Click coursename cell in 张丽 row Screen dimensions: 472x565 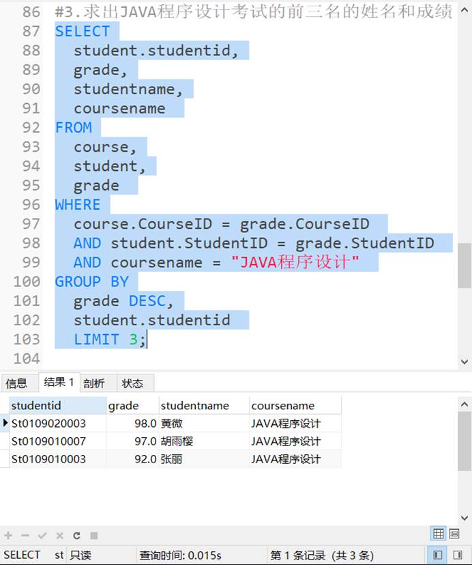[295, 459]
